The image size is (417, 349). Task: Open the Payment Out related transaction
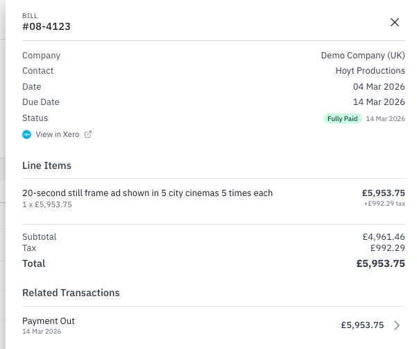49,321
